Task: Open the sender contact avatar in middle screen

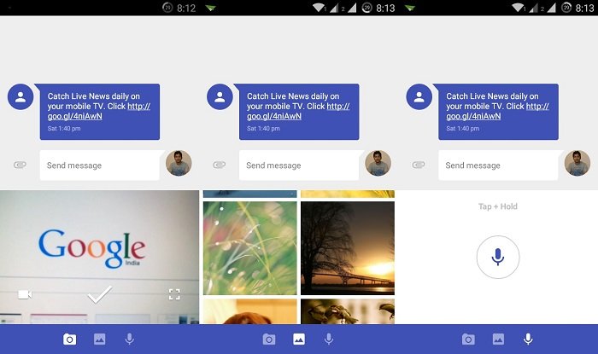Action: pos(220,96)
